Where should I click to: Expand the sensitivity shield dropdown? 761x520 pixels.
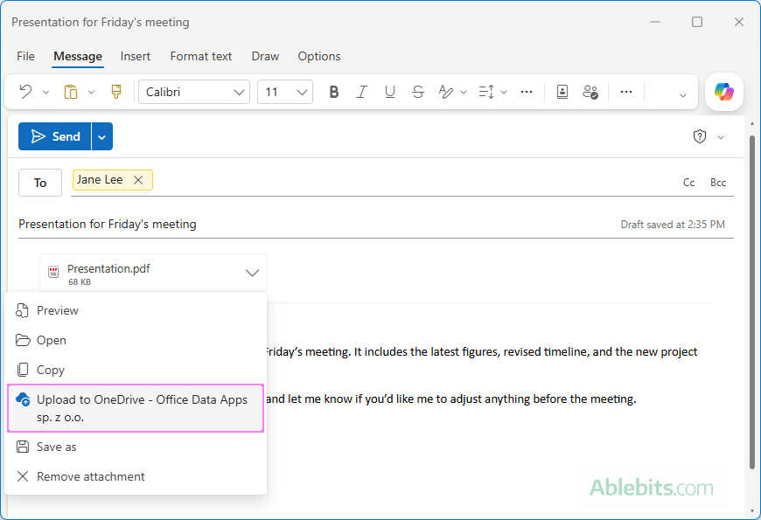point(721,138)
